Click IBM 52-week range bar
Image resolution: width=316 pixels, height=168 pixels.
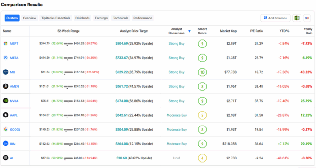68,144
